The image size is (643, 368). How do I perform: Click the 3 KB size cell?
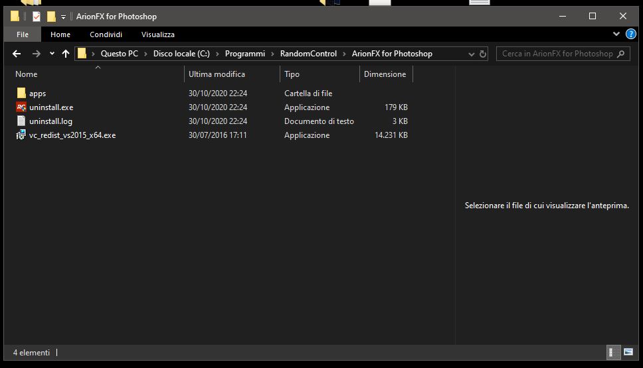pos(400,121)
